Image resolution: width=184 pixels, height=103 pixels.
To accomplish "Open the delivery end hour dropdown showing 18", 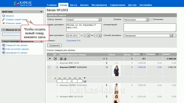I will tap(100, 35).
